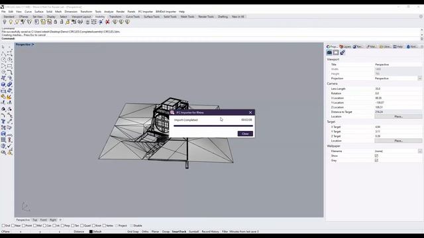Viewport: 424px width, 238px height.
Task: Switch to the Right viewport tab
Action: 53,220
